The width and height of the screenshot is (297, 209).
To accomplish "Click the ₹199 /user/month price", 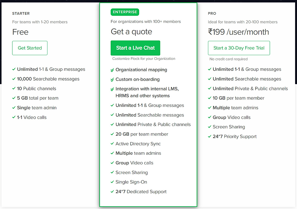I will pyautogui.click(x=238, y=32).
